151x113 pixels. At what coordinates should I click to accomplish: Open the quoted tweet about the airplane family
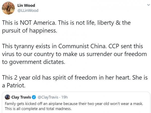(x=75, y=106)
